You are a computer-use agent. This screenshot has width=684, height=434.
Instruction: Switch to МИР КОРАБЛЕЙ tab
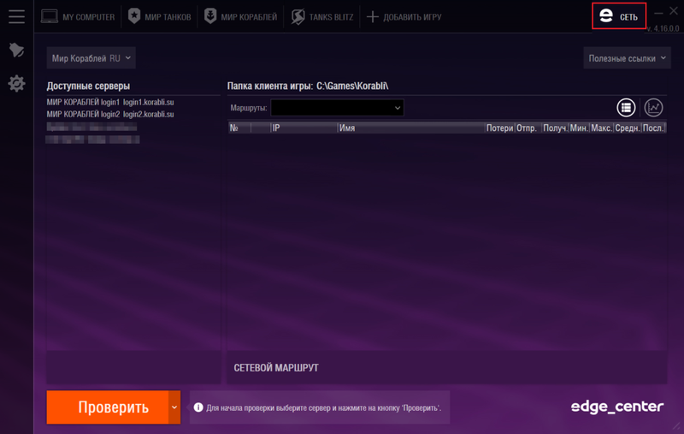click(240, 16)
